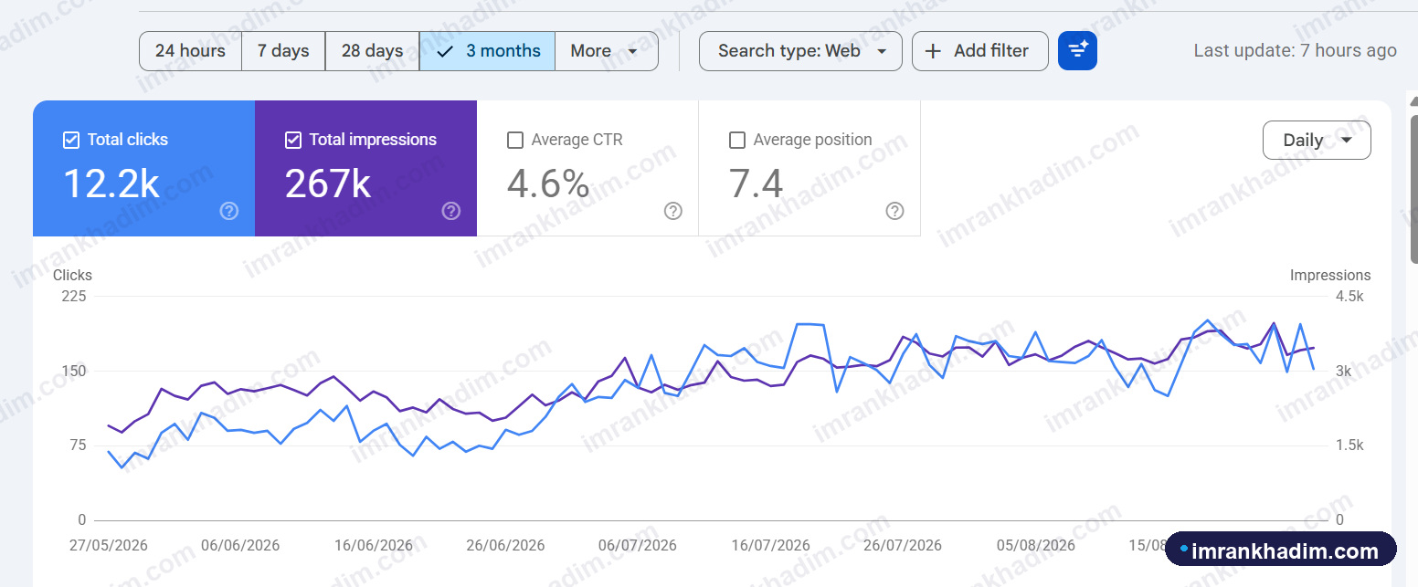The width and height of the screenshot is (1418, 587).
Task: Enable the Average CTR checkbox
Action: coord(515,140)
